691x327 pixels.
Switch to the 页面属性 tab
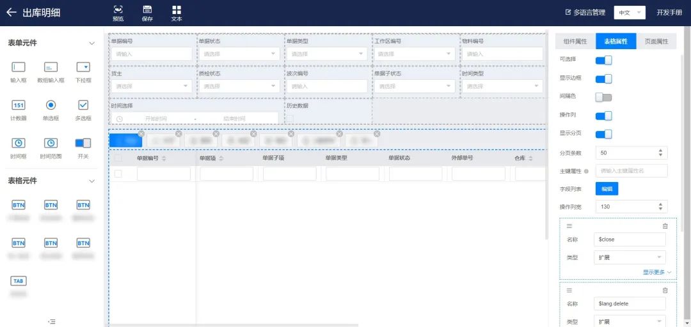click(x=656, y=42)
